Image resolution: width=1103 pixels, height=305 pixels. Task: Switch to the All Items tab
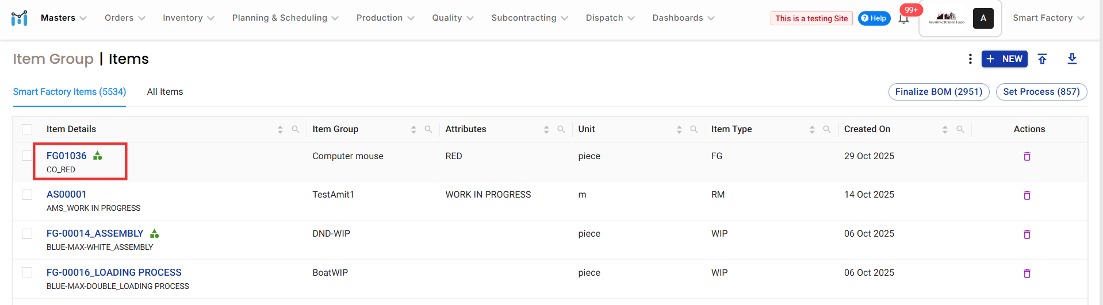[x=165, y=92]
